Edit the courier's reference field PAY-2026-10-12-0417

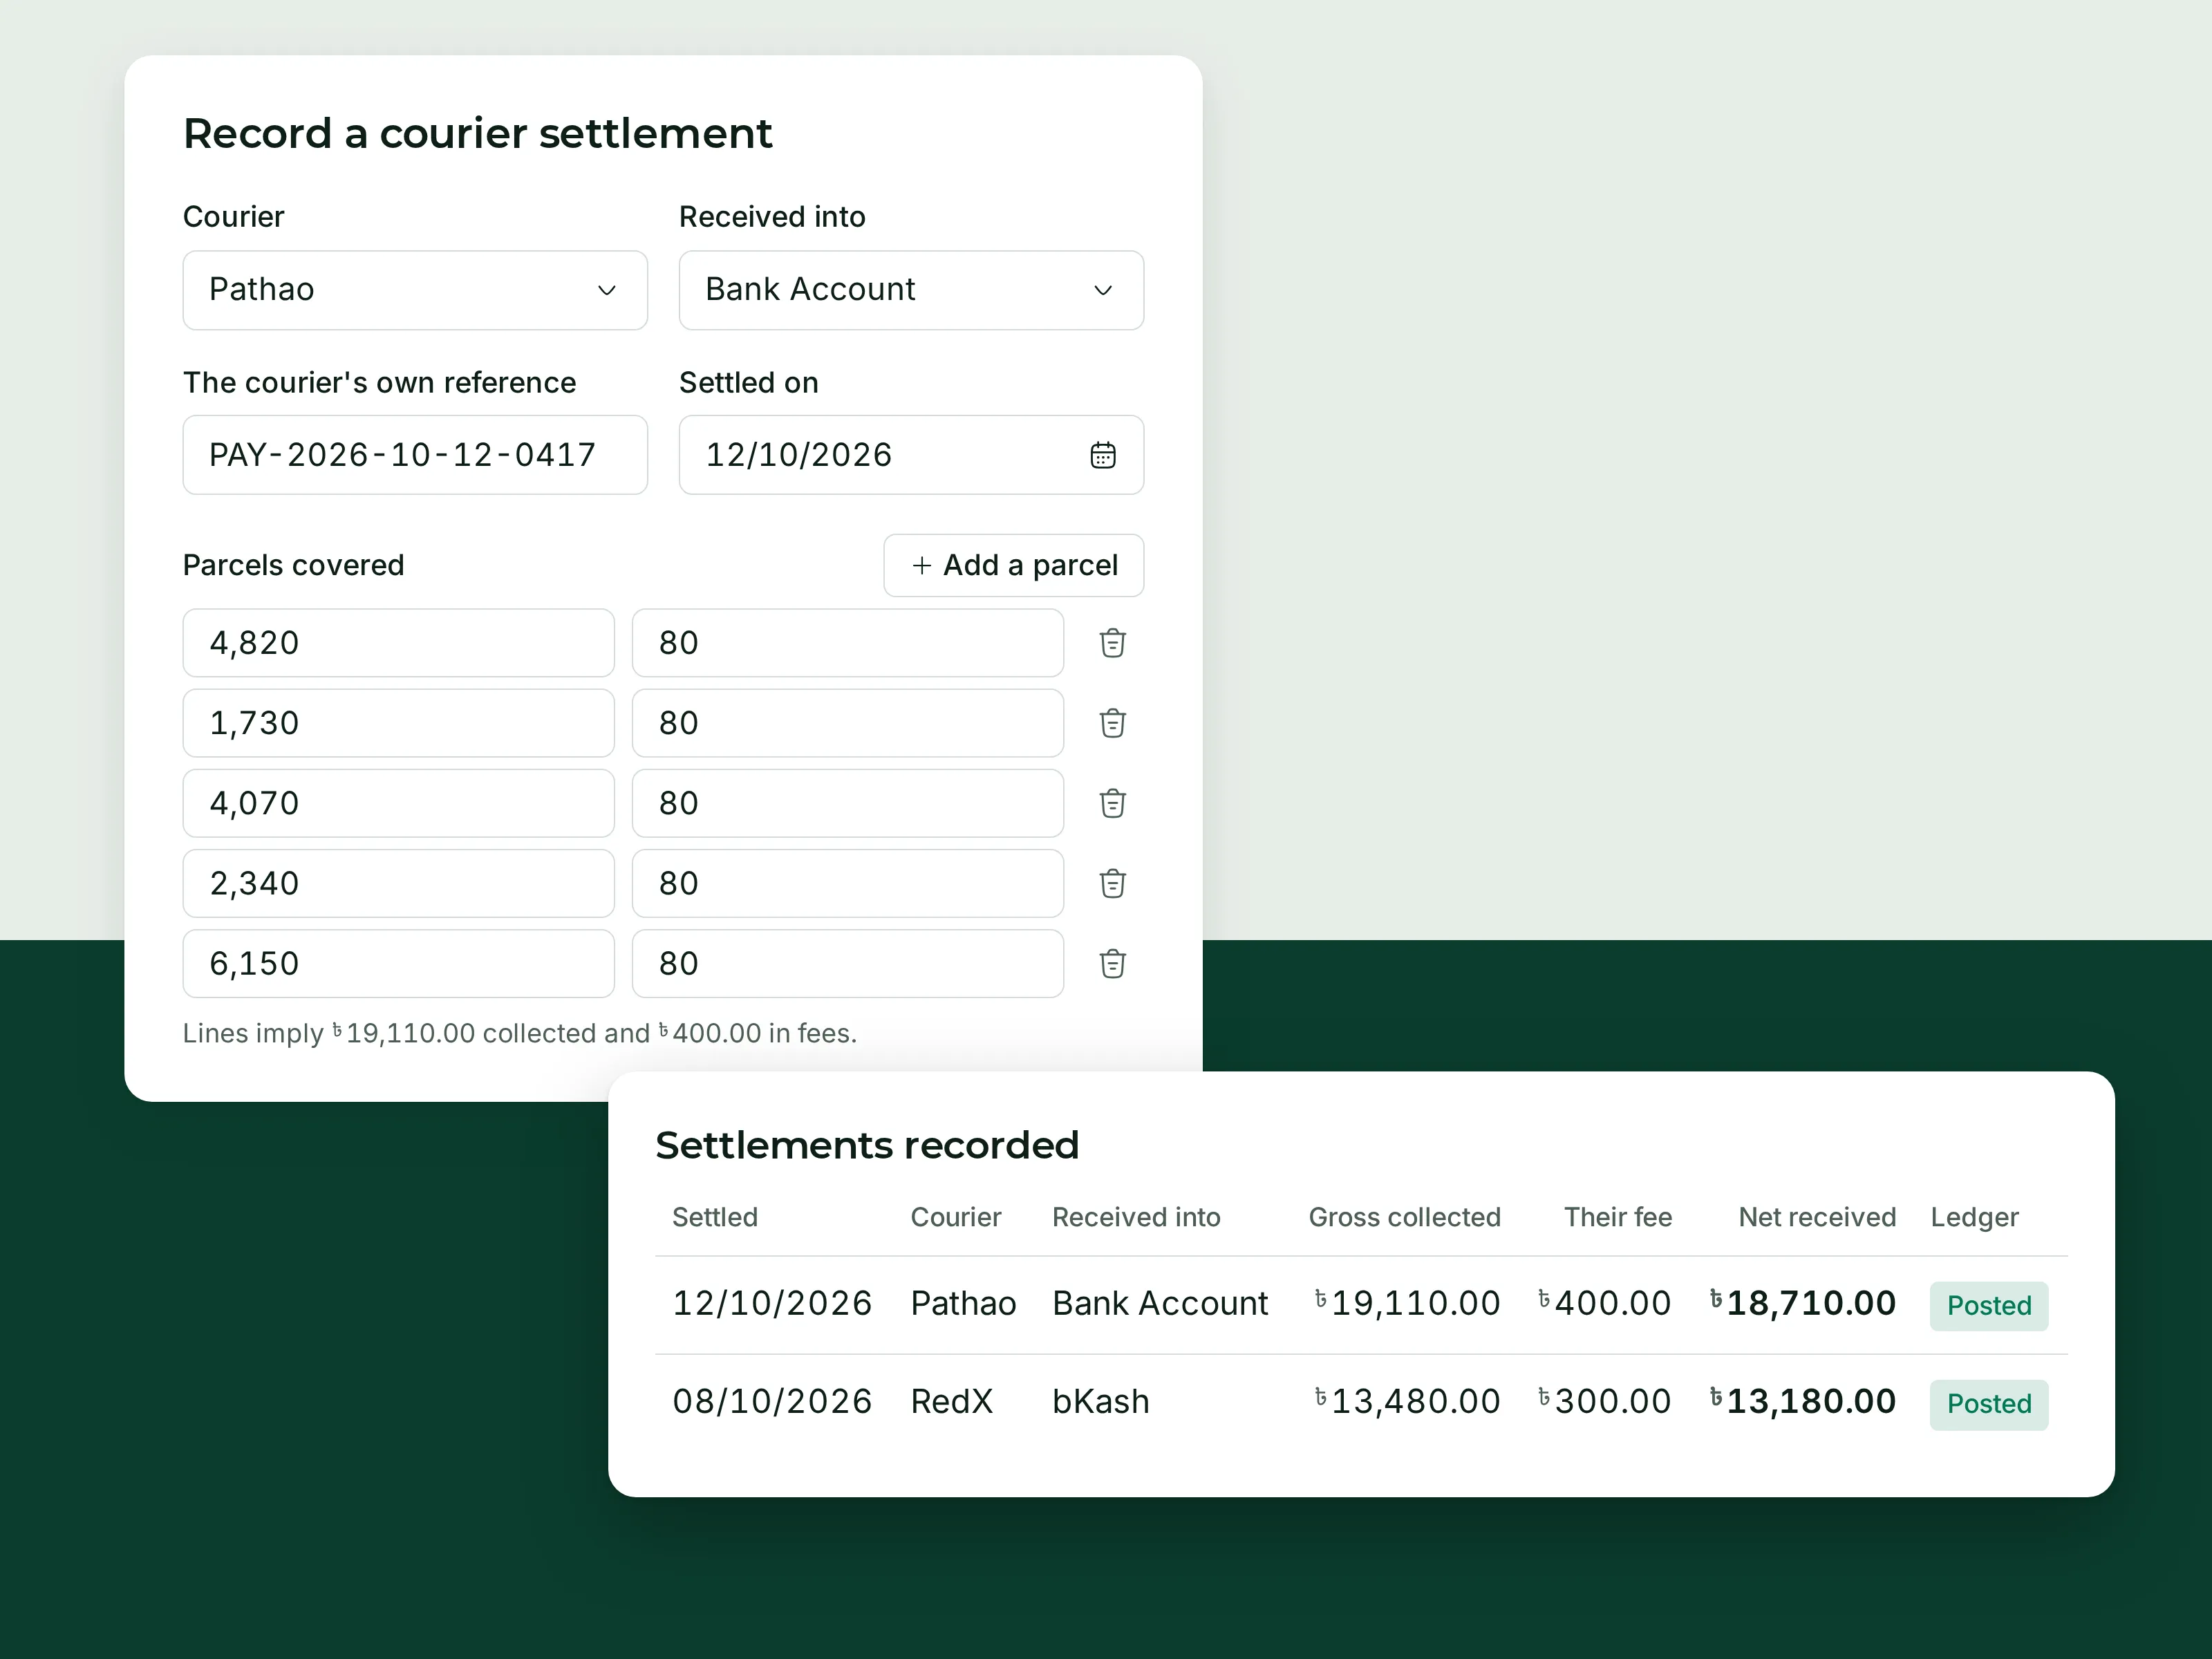click(x=415, y=455)
